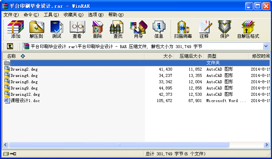Click the packed size value 13,355
The width and height of the screenshot is (272, 159).
tap(195, 75)
